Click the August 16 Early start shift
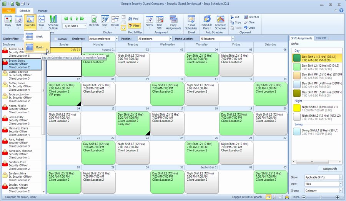 pos(133,123)
